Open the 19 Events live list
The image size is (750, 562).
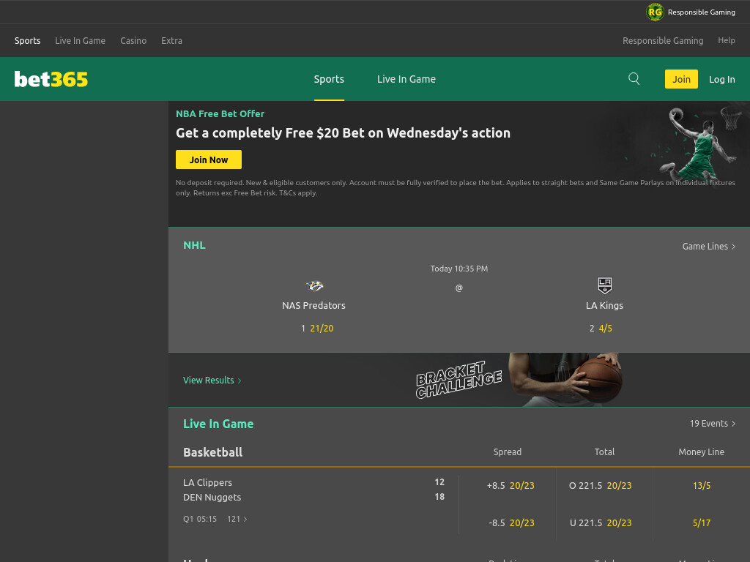712,424
